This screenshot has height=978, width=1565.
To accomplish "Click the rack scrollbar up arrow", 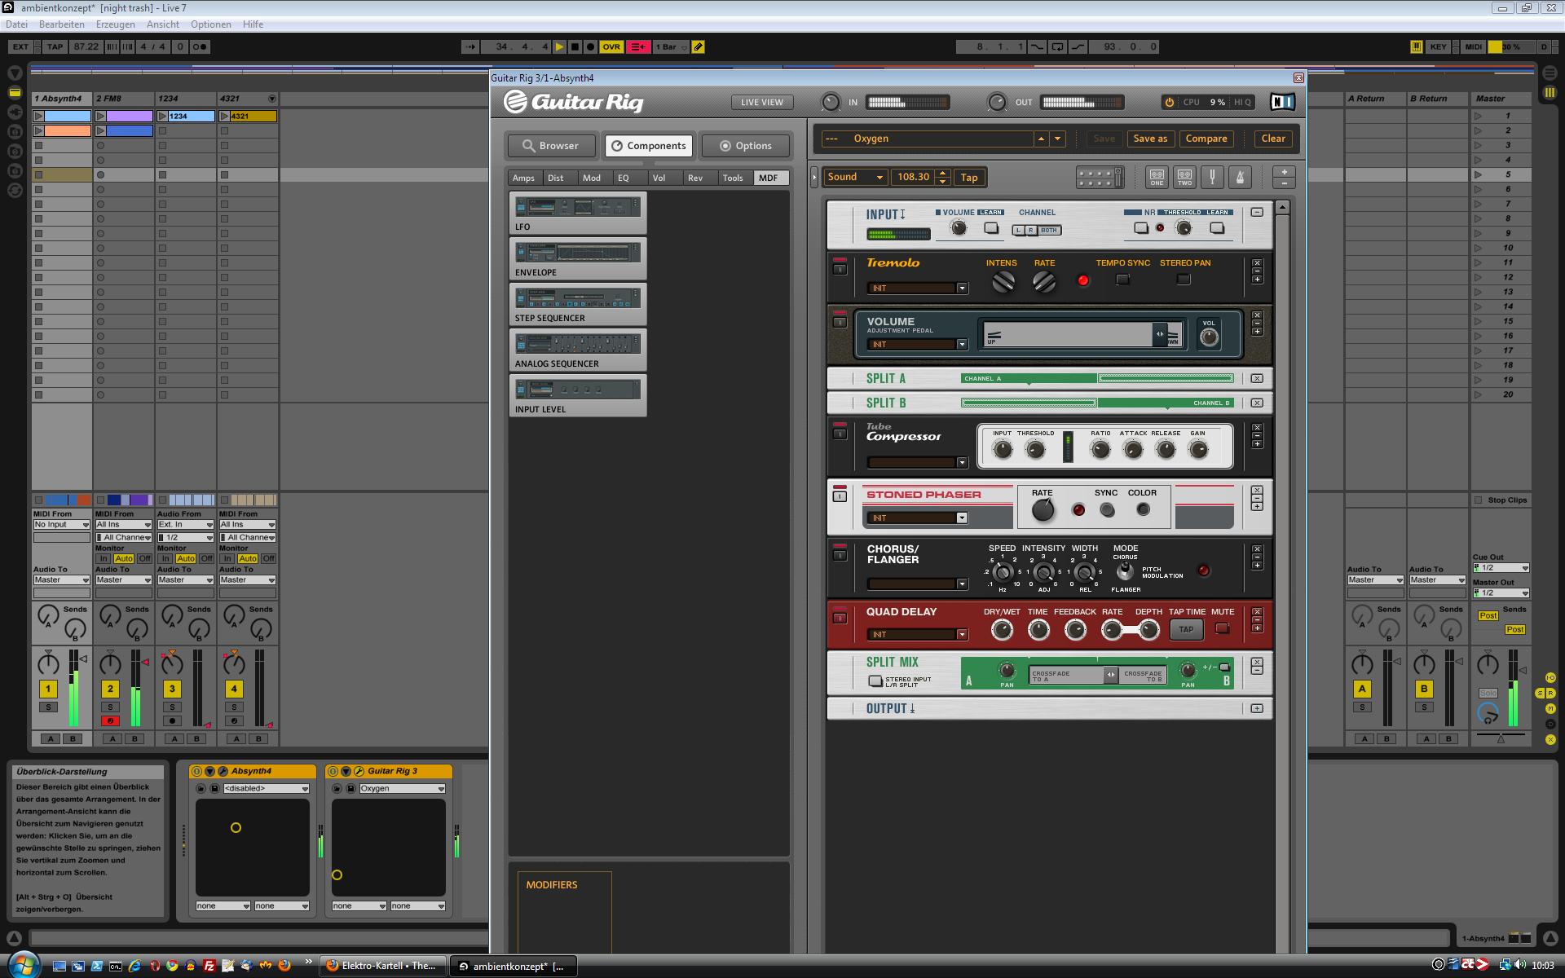I will 1281,208.
